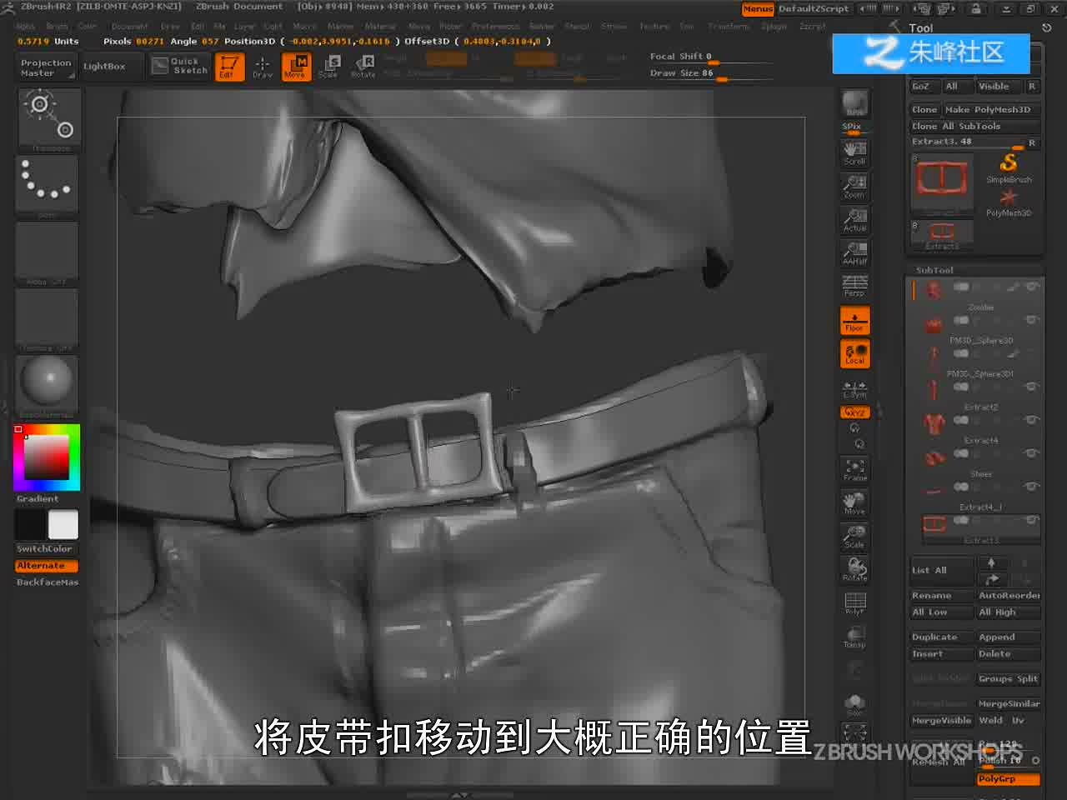1067x800 pixels.
Task: Select the Draw mode icon
Action: 262,66
